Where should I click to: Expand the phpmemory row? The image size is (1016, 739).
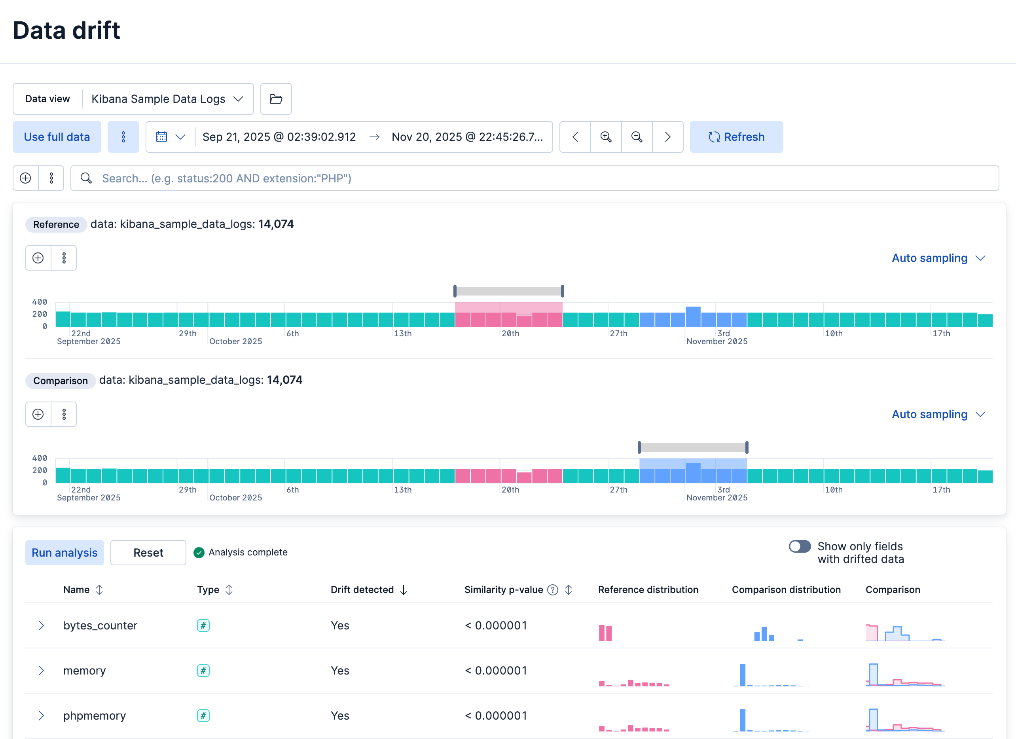pos(41,716)
